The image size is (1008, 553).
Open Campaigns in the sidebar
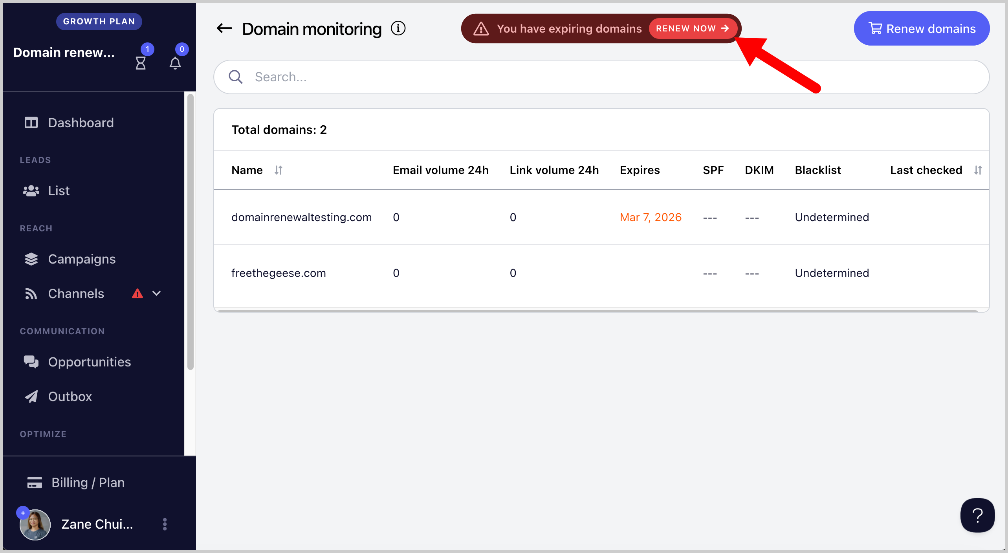tap(82, 259)
